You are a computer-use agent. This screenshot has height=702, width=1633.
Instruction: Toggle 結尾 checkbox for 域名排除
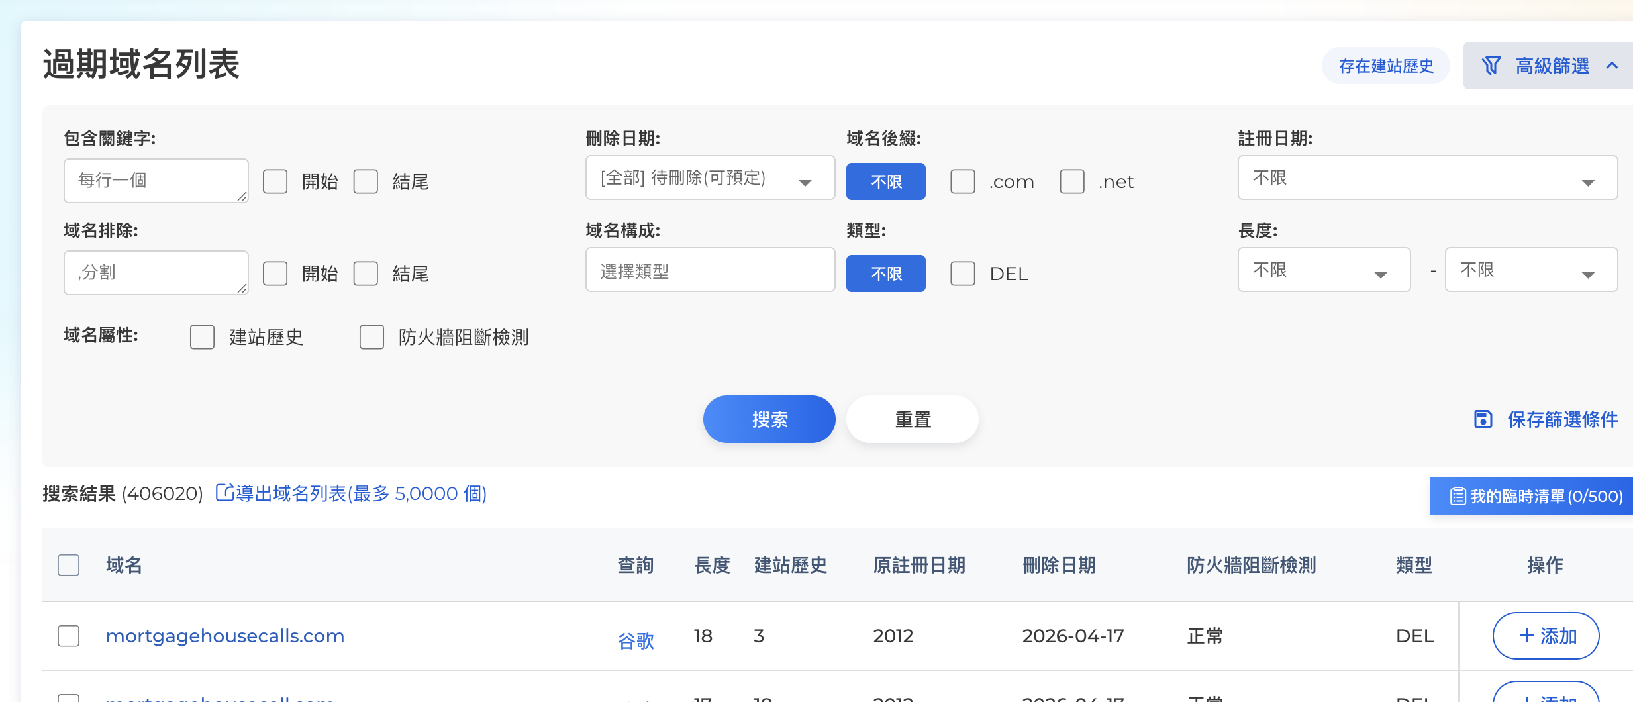[x=366, y=273]
